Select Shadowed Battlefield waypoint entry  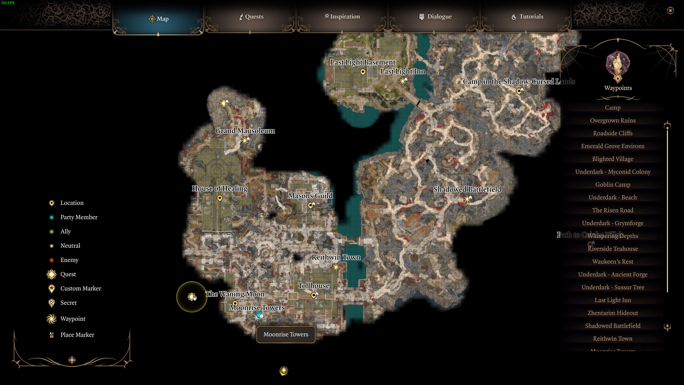(x=613, y=325)
